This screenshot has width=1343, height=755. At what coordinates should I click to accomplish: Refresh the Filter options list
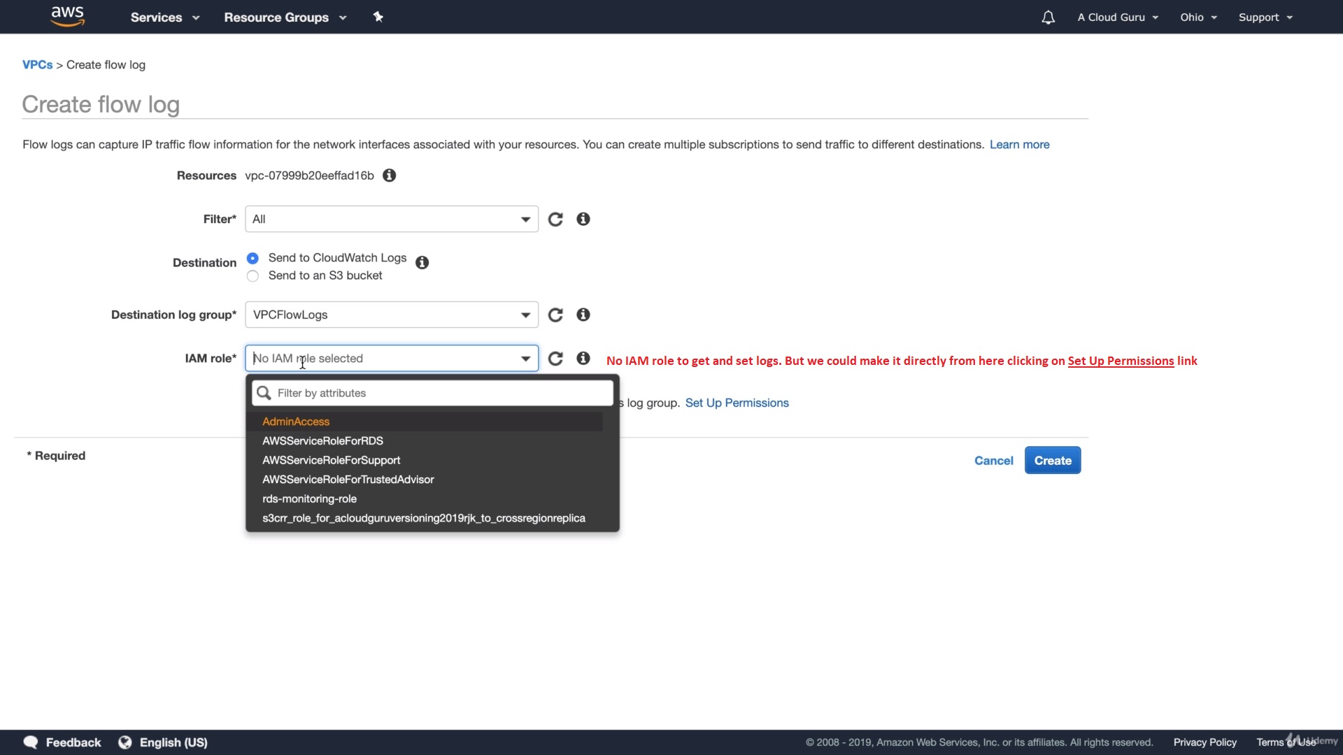pyautogui.click(x=555, y=220)
